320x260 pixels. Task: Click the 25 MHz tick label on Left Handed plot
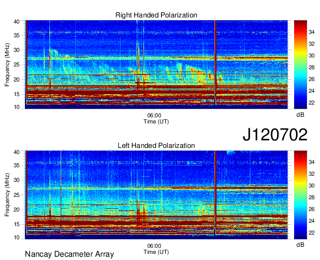coord(16,195)
